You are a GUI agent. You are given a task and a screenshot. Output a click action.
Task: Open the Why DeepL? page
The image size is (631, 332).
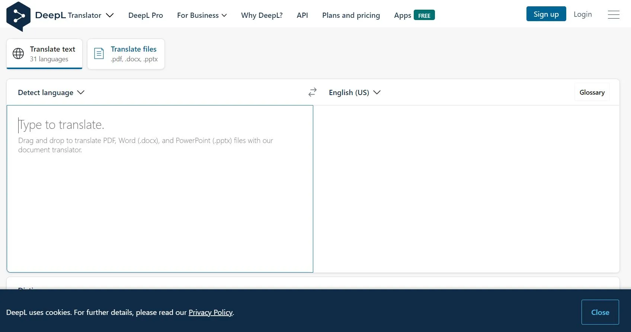pos(262,15)
